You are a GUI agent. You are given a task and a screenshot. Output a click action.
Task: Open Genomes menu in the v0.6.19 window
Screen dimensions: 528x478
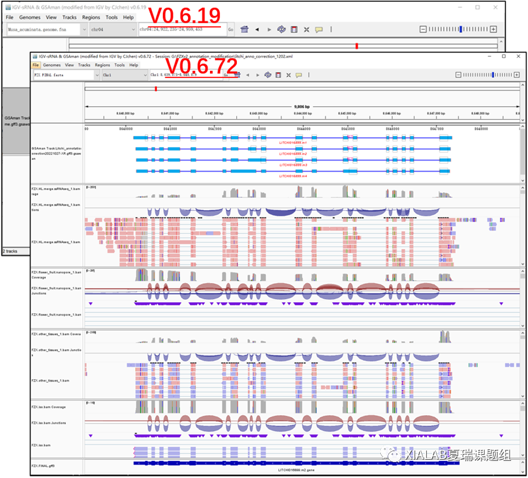[x=30, y=17]
